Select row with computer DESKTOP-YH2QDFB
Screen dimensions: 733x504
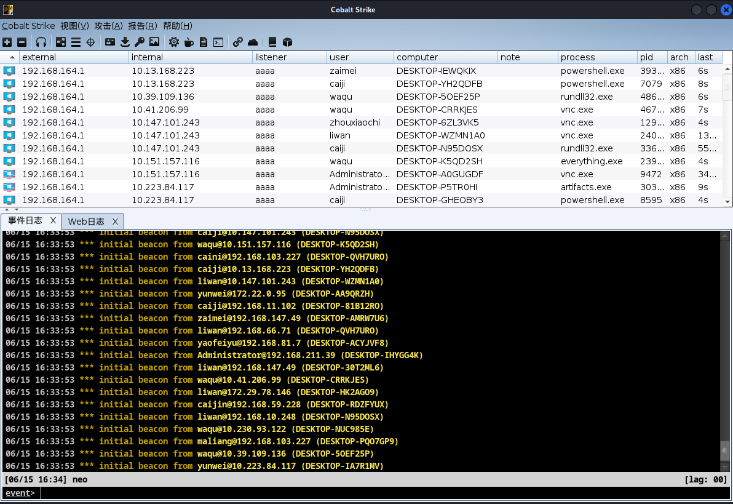click(x=361, y=84)
